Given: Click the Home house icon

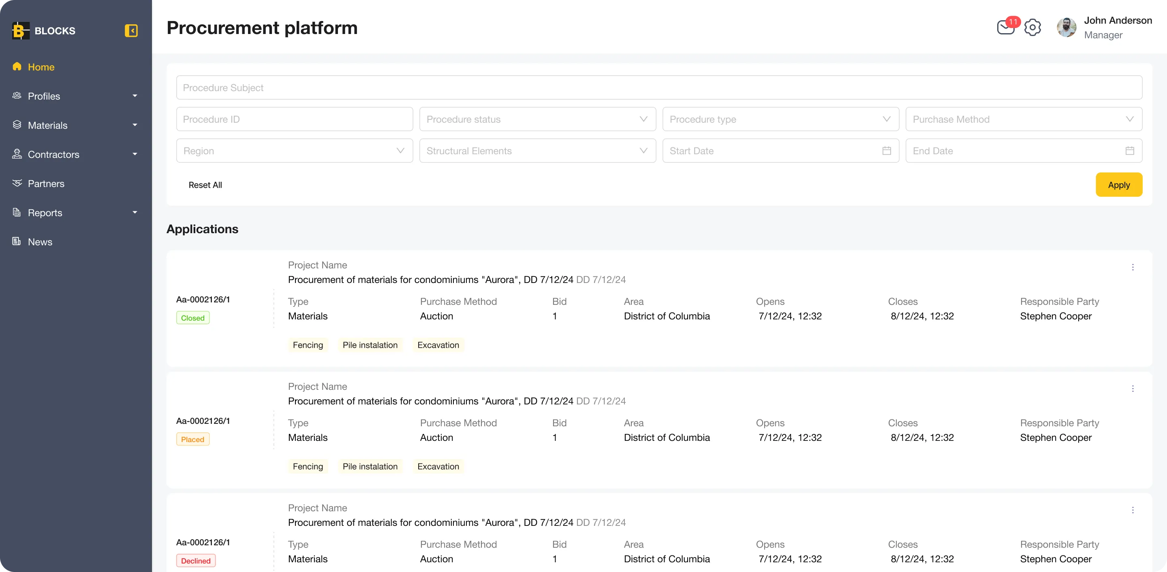Looking at the screenshot, I should pyautogui.click(x=17, y=66).
